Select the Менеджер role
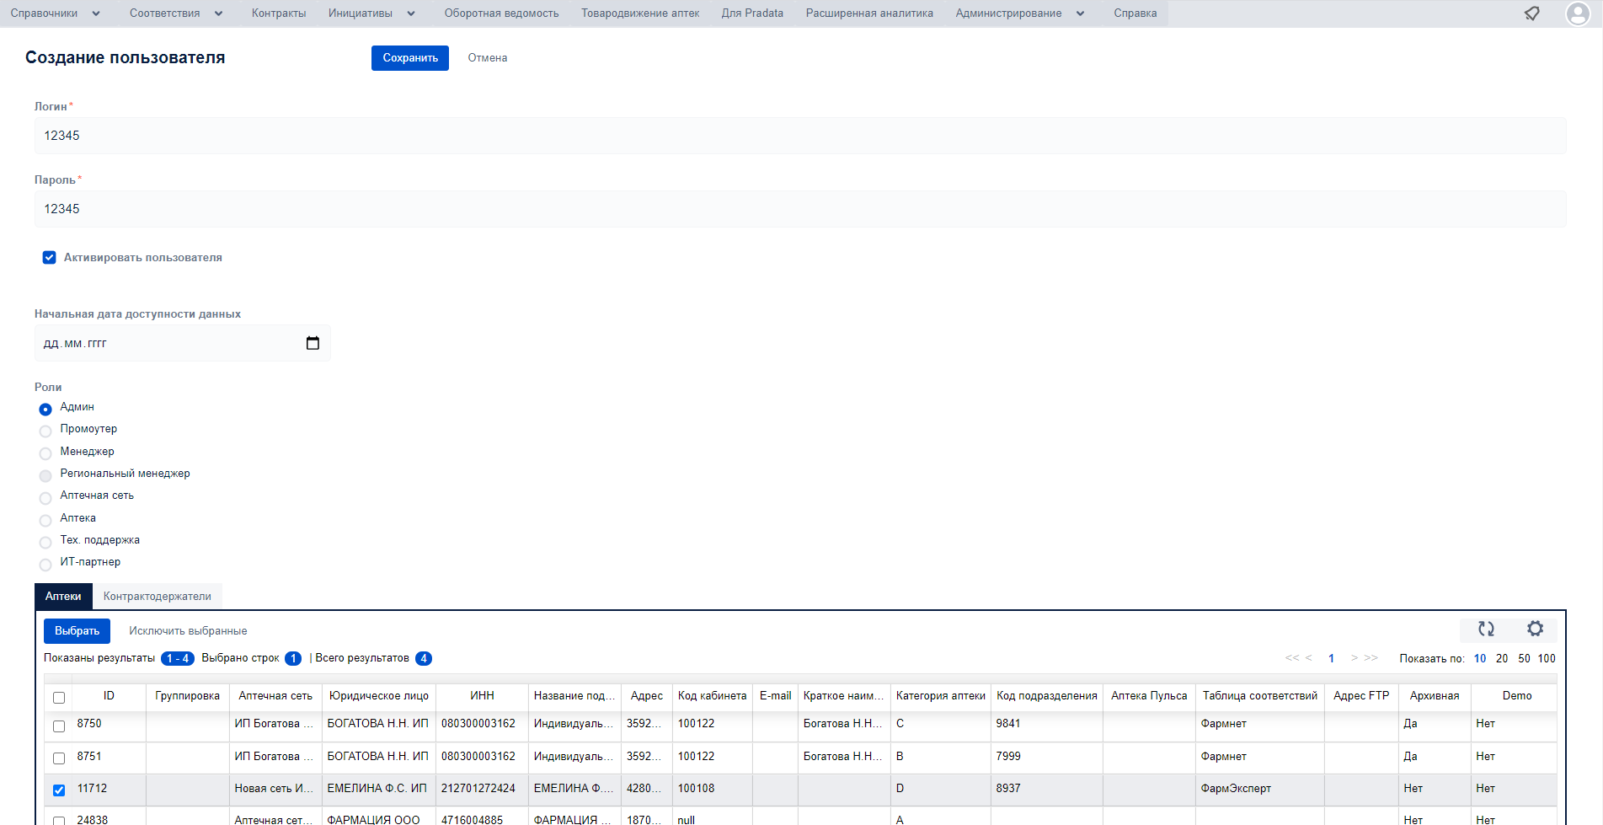1603x825 pixels. point(45,453)
